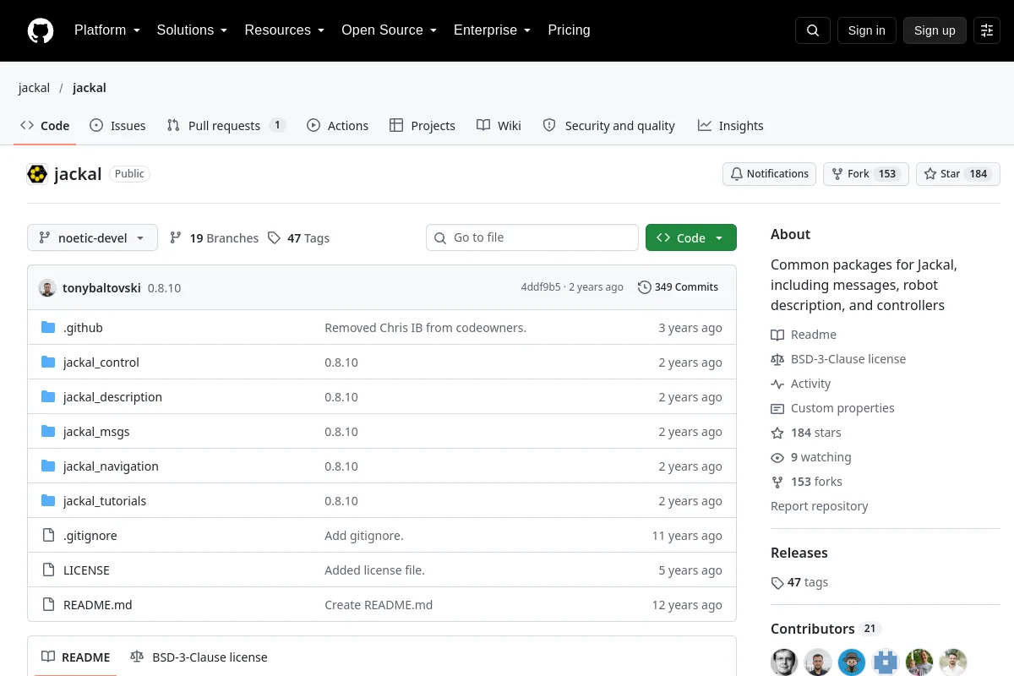This screenshot has height=676, width=1014.
Task: Click the commit history clock icon
Action: pos(645,287)
